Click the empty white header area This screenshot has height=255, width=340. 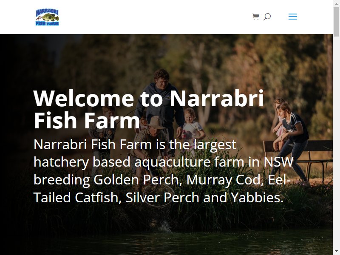tap(152, 17)
